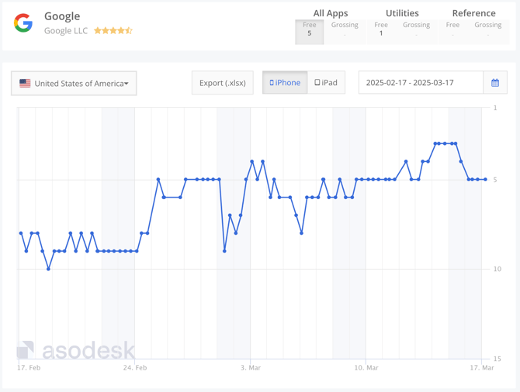This screenshot has width=520, height=392.
Task: Switch device toggle to iPhone
Action: tap(285, 83)
